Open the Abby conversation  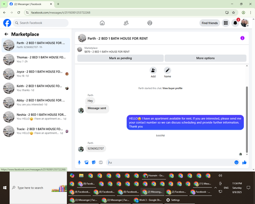pos(36,103)
